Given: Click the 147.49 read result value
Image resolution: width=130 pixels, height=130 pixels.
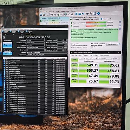Looking at the screenshot, I should (92, 76).
